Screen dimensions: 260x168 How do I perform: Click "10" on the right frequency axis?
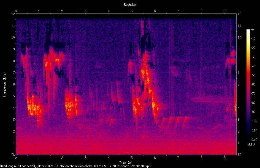coord(239,37)
